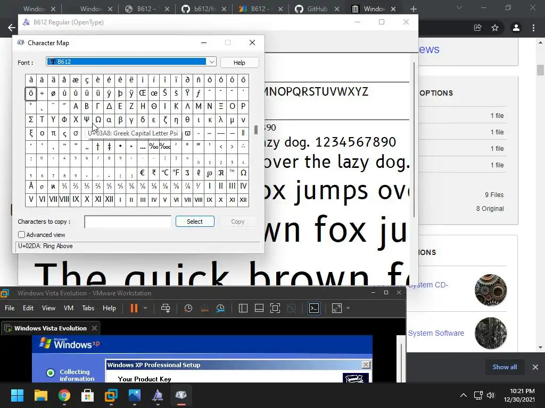Click the font viewer window scrollbar

click(414, 140)
